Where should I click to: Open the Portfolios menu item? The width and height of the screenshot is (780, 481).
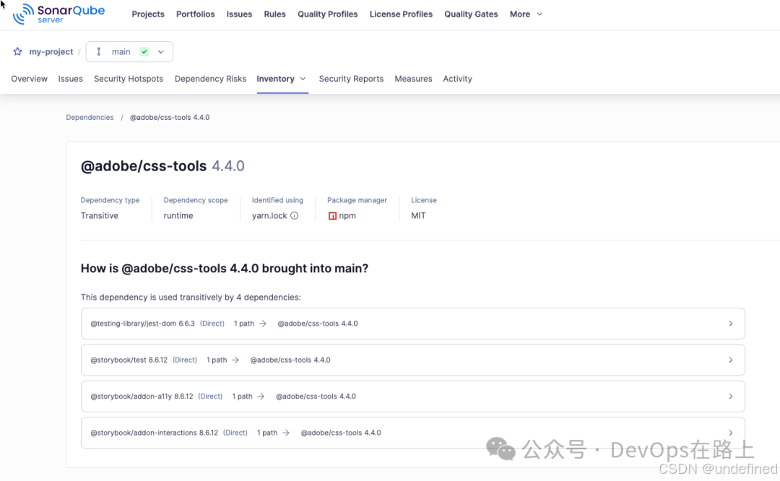coord(196,14)
